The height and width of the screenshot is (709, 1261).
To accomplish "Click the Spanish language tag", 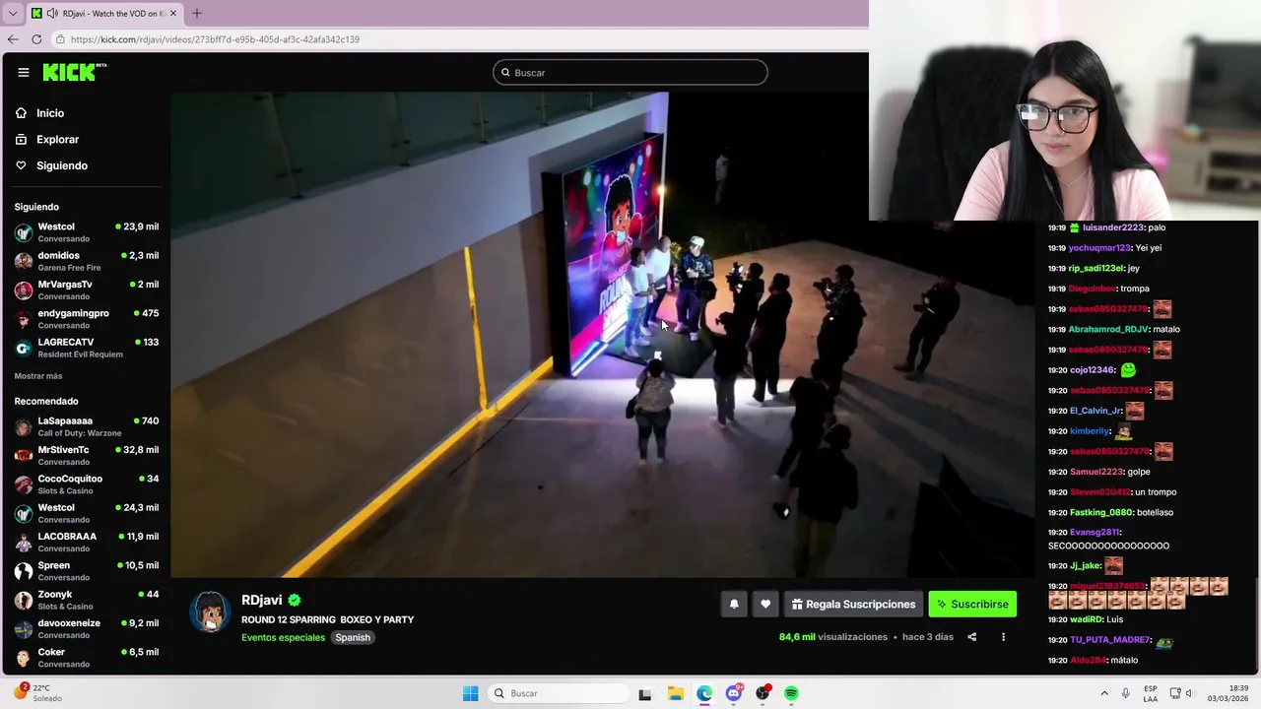I will pyautogui.click(x=353, y=637).
